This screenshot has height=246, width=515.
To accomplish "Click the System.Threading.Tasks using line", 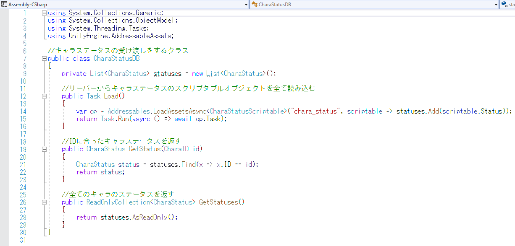I will click(x=98, y=28).
